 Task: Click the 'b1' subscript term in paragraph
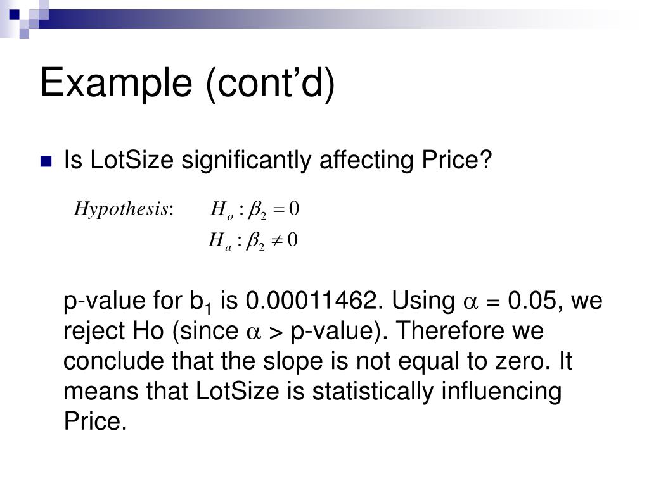coord(200,302)
